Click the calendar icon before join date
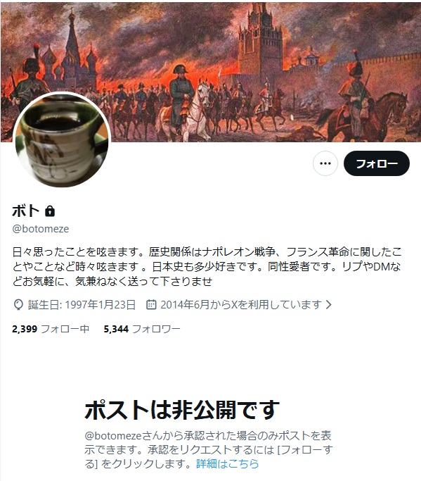Screen dimensions: 421x481 pyautogui.click(x=151, y=305)
